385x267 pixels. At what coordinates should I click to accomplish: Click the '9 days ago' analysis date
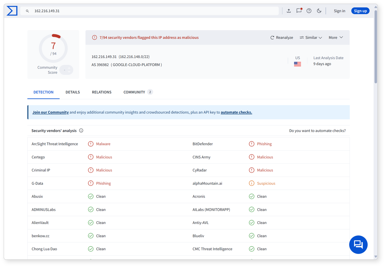(x=322, y=64)
